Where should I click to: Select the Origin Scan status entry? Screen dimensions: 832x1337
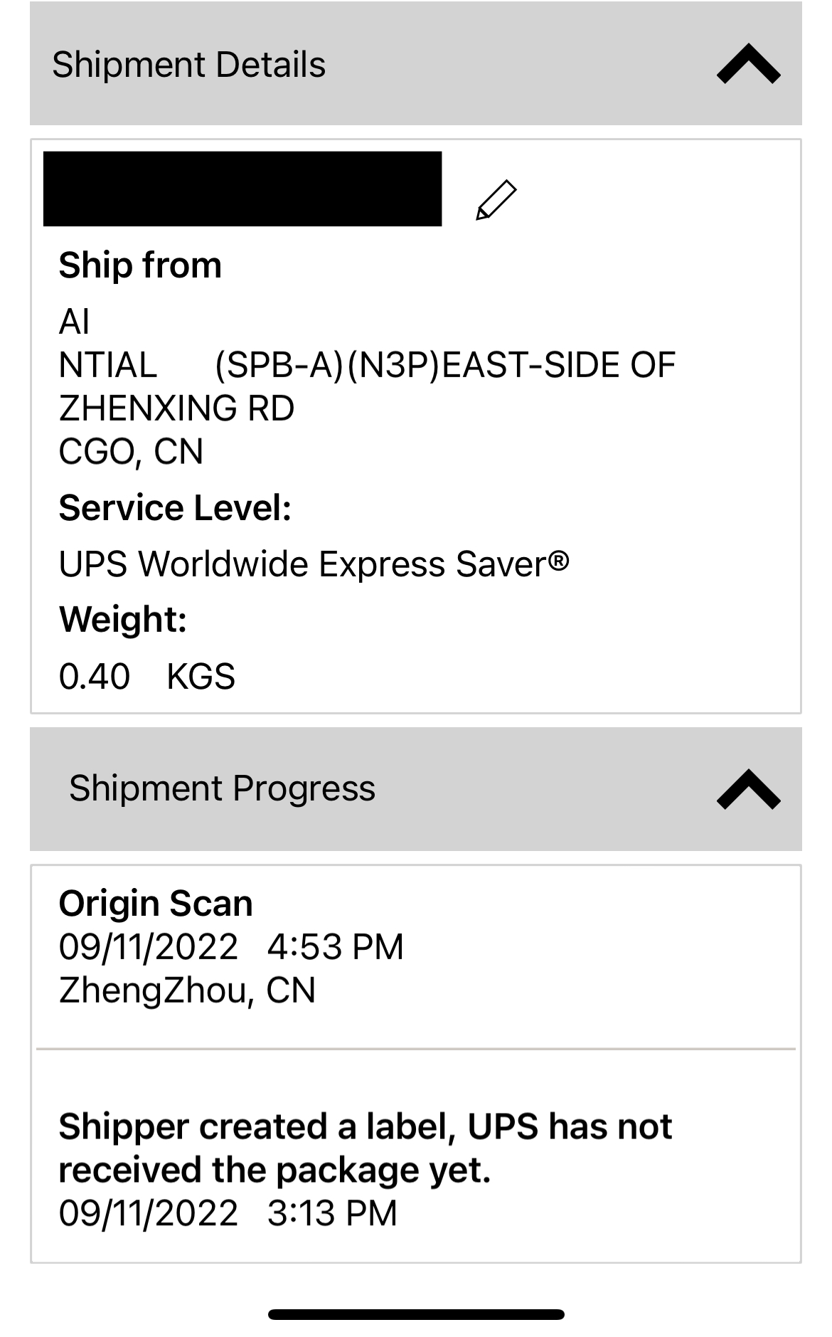(x=156, y=904)
